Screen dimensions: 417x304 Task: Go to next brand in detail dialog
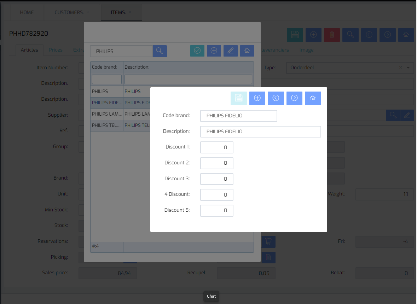pos(294,98)
